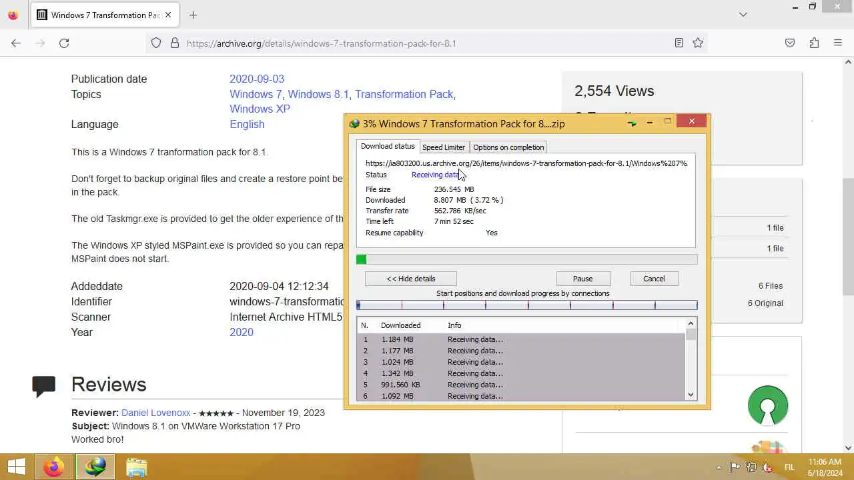The image size is (854, 480).
Task: Select connection row 5 with 991.560 KB
Action: (522, 385)
